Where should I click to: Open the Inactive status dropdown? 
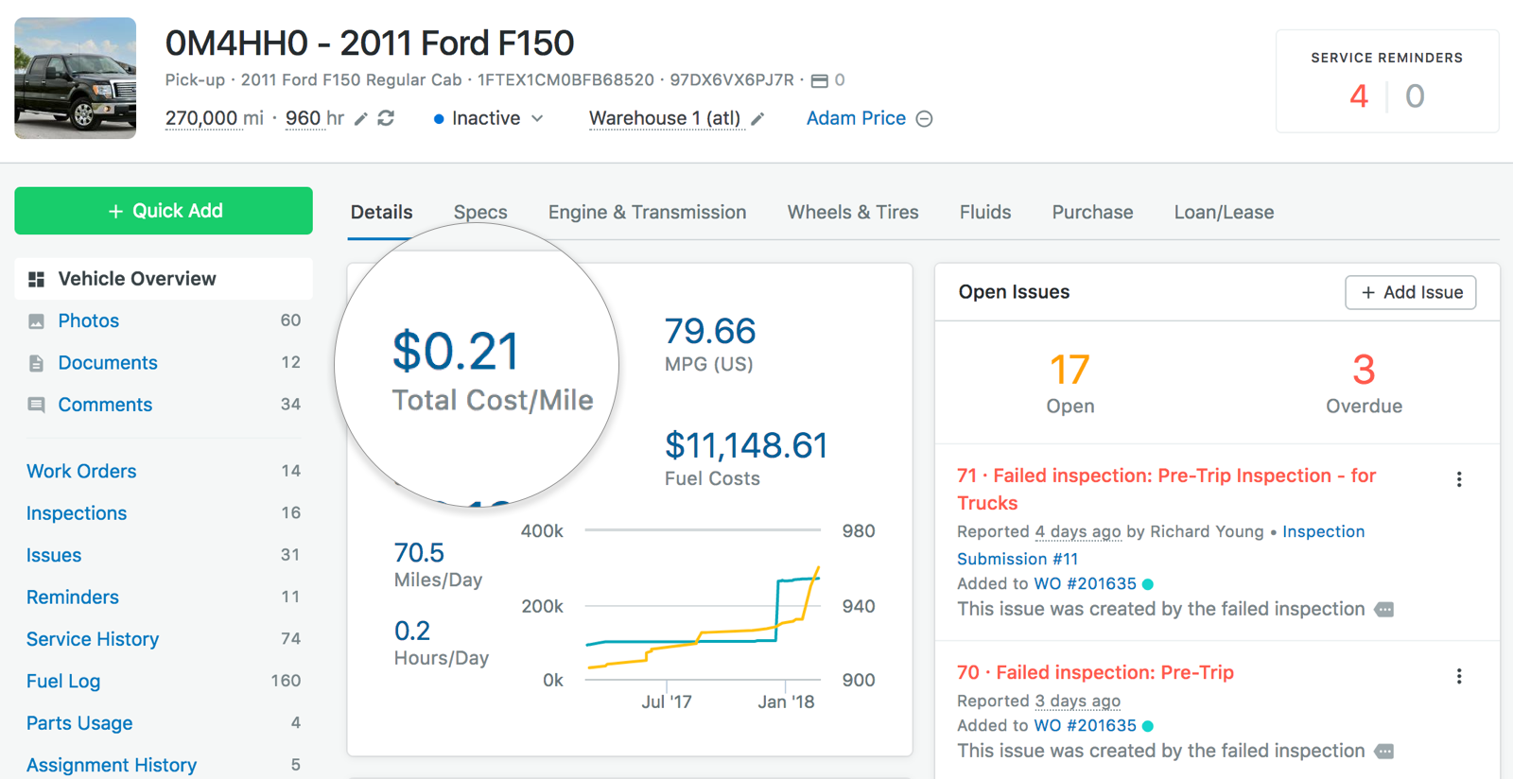pyautogui.click(x=488, y=118)
